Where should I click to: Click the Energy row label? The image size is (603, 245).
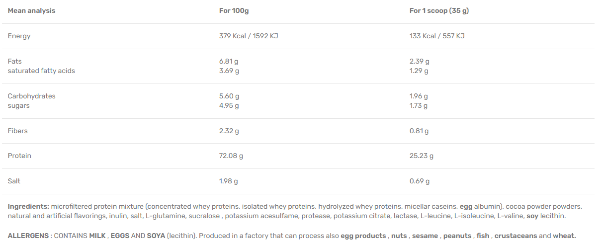coord(19,36)
